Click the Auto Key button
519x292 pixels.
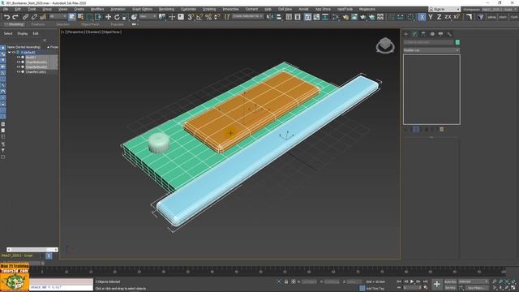click(450, 281)
